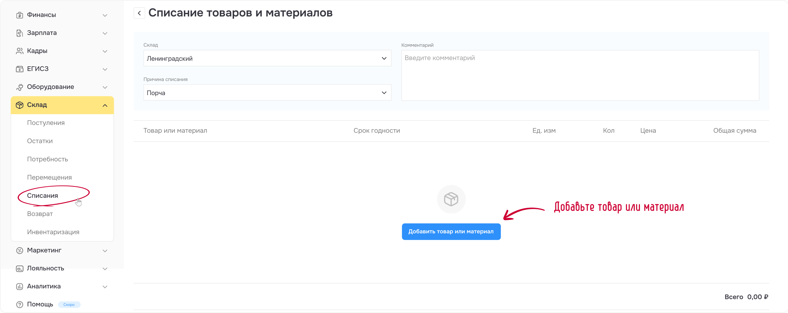Click the ЕГИСЗ medical case icon

pyautogui.click(x=20, y=69)
